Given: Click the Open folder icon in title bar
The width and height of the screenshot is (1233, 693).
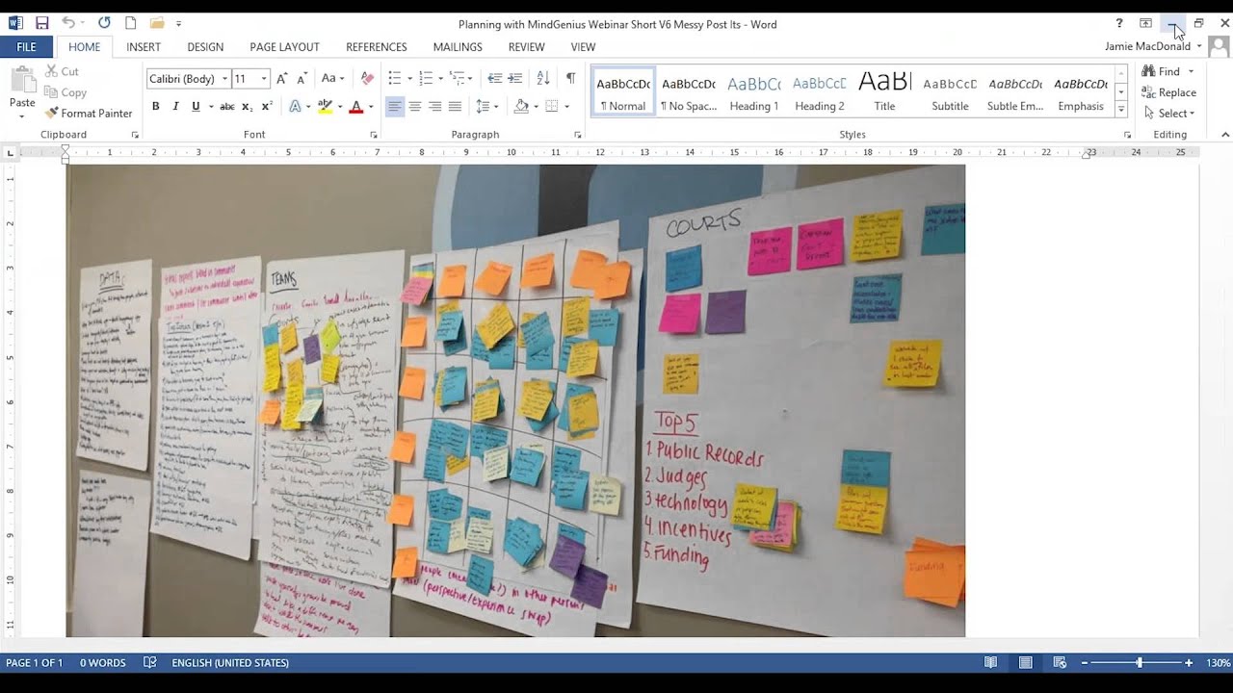Looking at the screenshot, I should (157, 23).
